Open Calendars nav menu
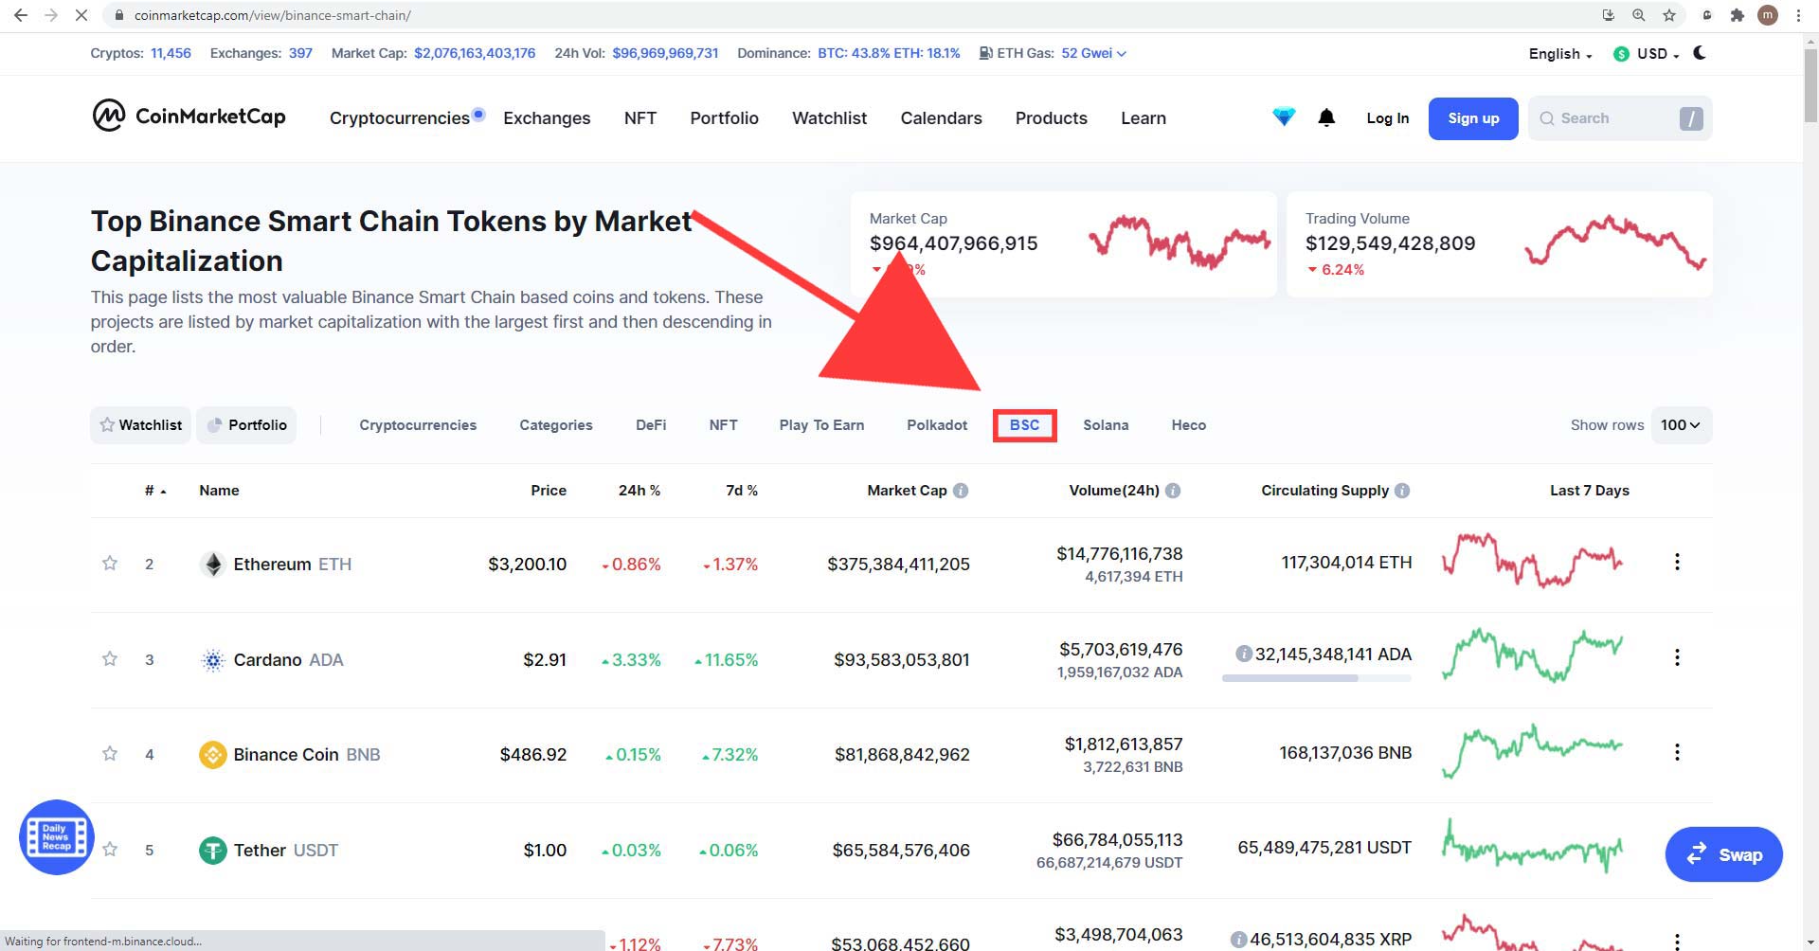This screenshot has height=951, width=1819. [x=941, y=118]
